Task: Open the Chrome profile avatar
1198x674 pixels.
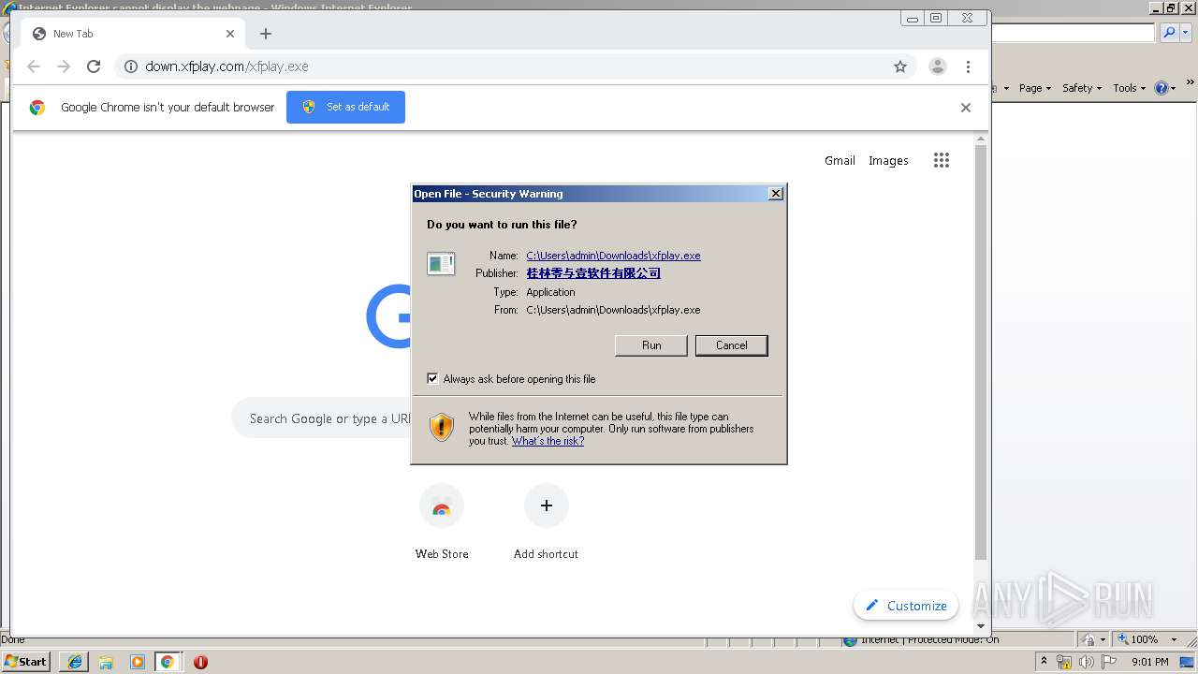Action: (937, 66)
